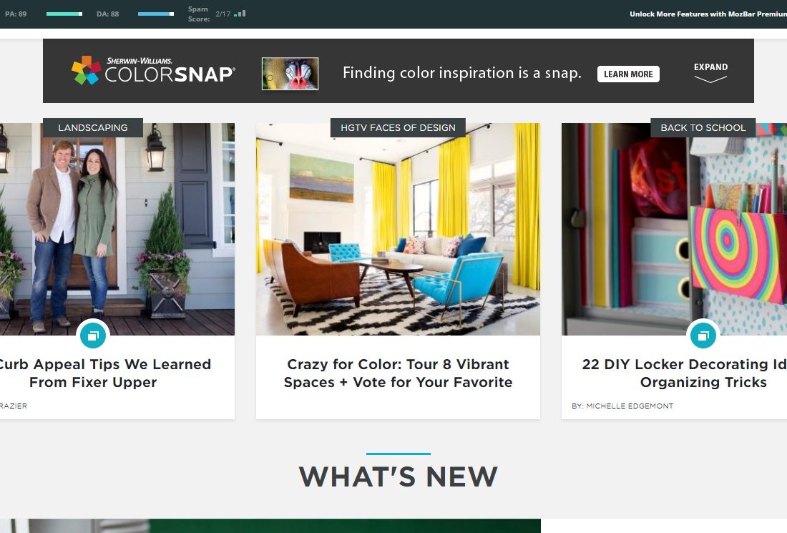
Task: Click the LEARN MORE button
Action: click(x=628, y=74)
